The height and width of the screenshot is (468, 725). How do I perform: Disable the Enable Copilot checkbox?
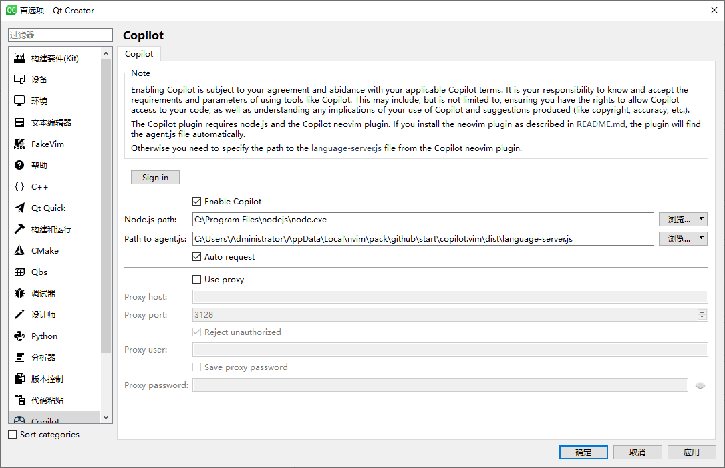pyautogui.click(x=197, y=202)
